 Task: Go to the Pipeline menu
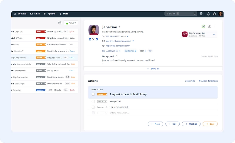(49, 14)
